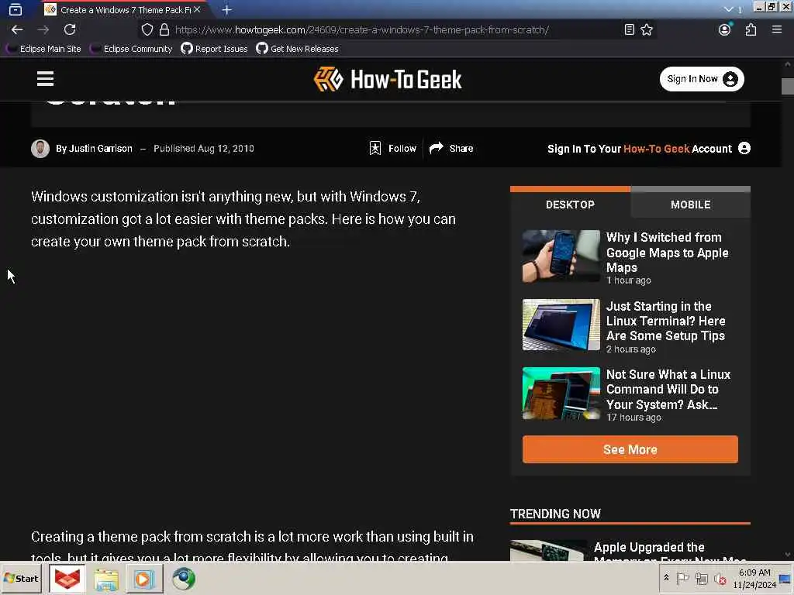Open the Firefox View icon left of tabs

coord(16,9)
